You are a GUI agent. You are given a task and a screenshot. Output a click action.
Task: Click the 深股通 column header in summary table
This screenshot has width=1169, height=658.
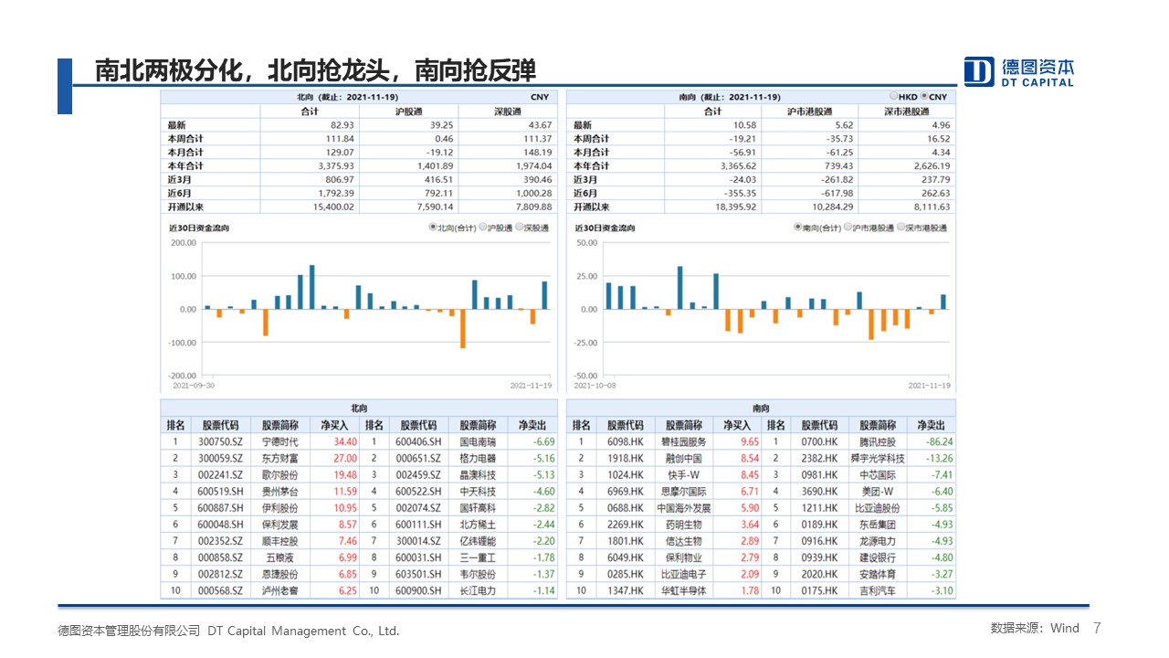507,111
